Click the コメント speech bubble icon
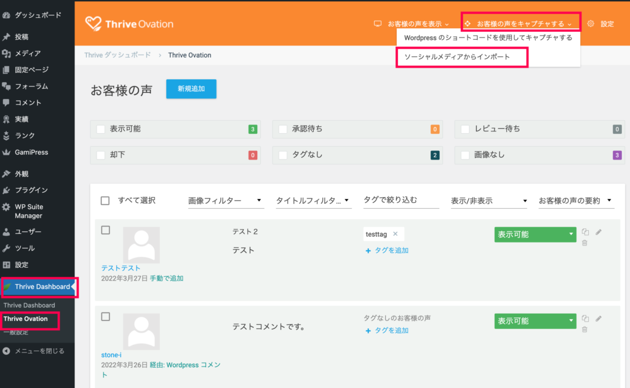This screenshot has width=630, height=388. (6, 103)
